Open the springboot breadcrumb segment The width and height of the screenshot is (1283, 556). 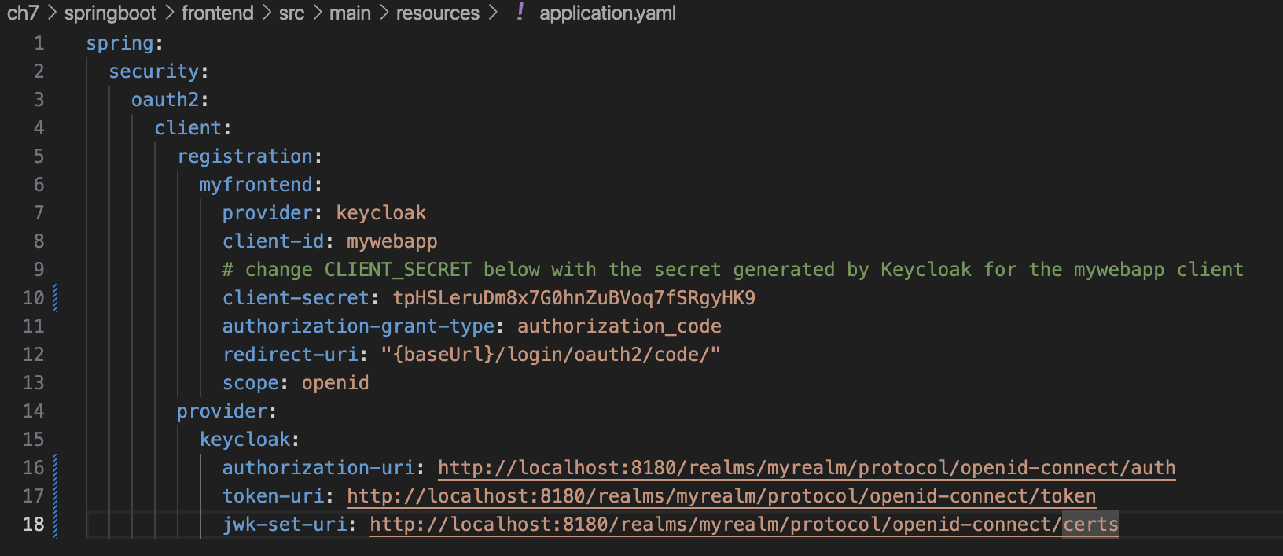coord(110,13)
